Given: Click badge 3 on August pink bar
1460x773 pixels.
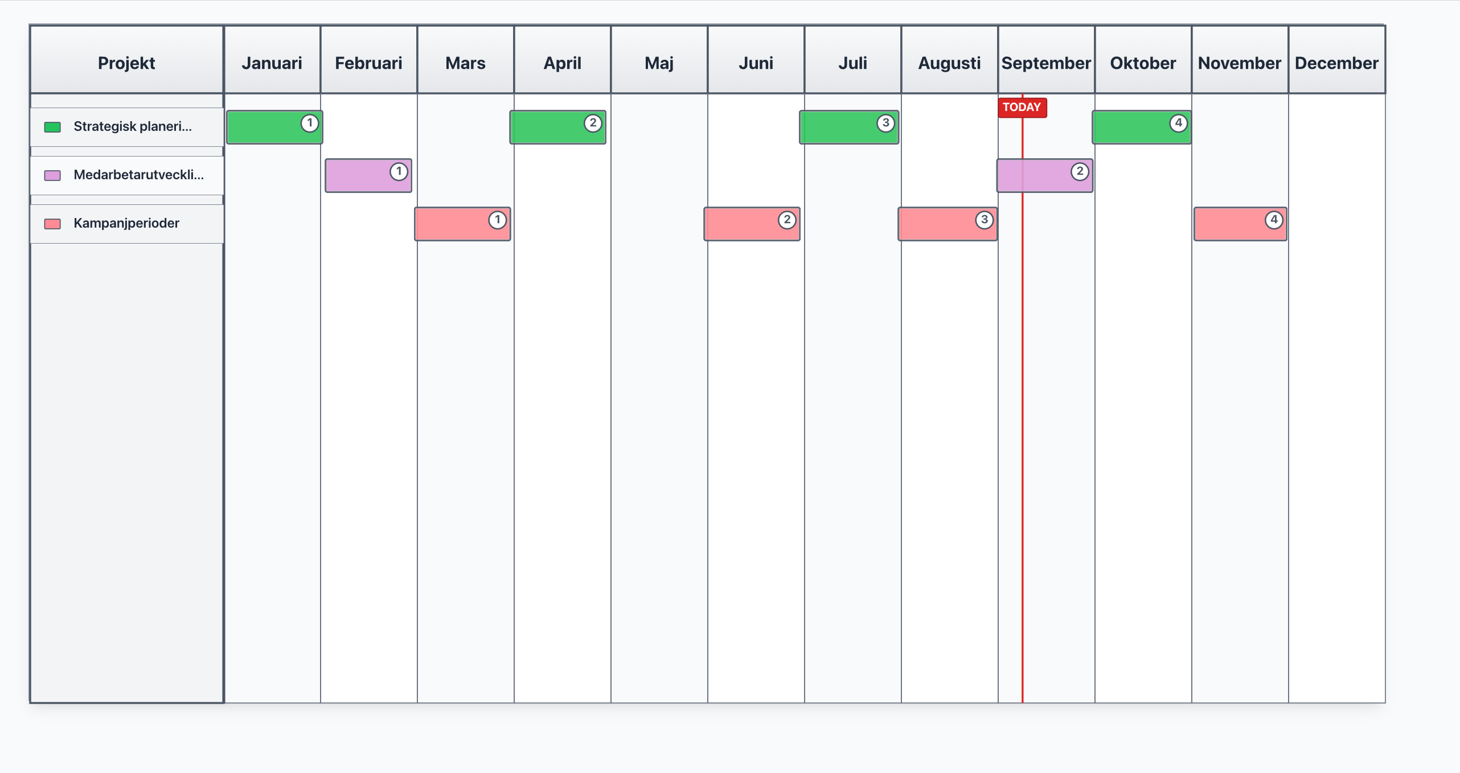Looking at the screenshot, I should [x=984, y=220].
